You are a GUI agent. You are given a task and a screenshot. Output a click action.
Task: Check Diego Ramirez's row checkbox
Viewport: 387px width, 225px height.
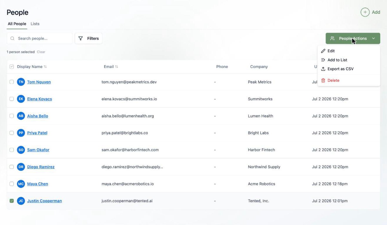[12, 167]
